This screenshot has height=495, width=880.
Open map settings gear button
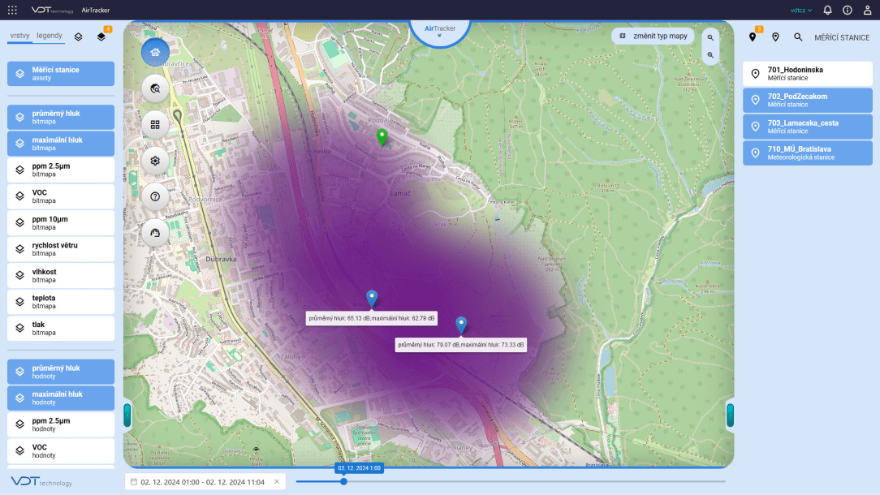point(155,161)
